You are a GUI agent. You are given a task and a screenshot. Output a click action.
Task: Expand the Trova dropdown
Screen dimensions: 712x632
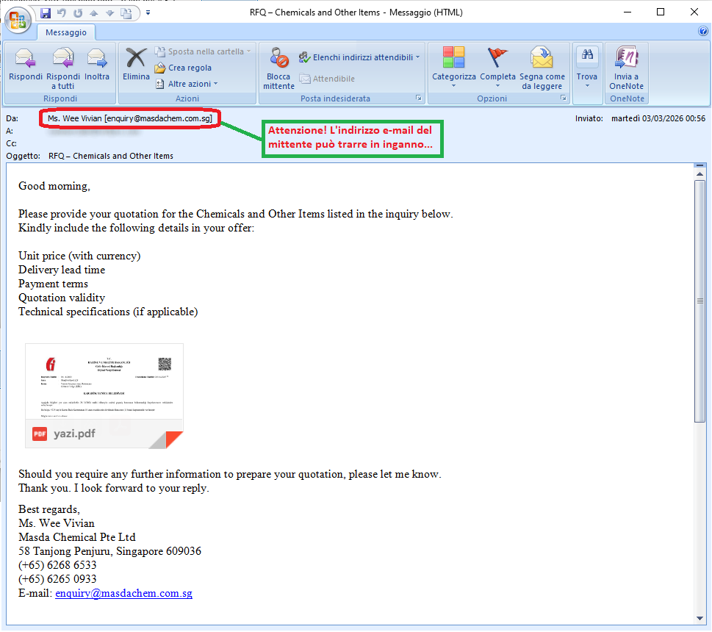[586, 85]
